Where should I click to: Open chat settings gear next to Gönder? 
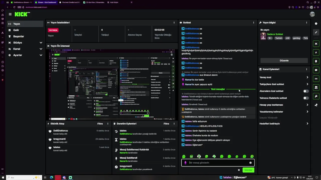tap(239, 170)
